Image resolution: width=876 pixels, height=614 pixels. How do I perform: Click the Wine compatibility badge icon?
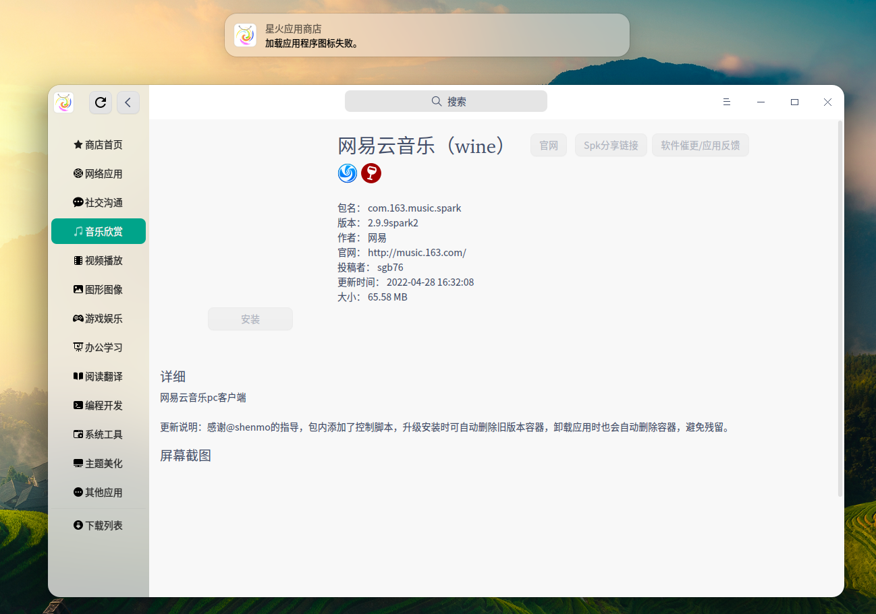point(371,173)
